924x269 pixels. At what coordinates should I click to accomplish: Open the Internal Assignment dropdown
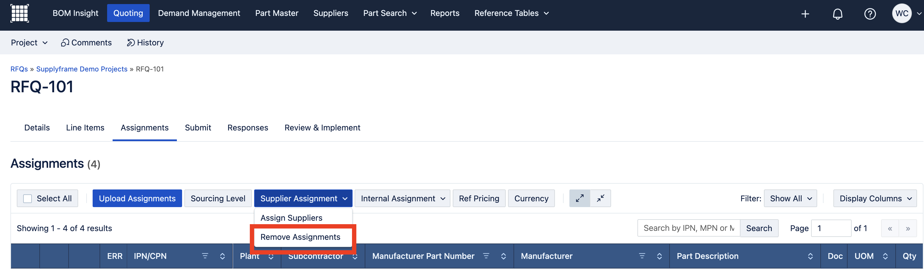[402, 198]
